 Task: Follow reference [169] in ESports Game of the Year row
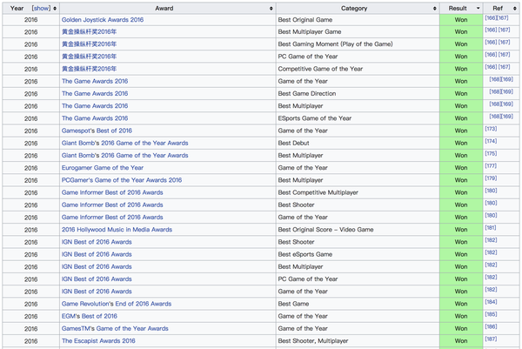click(507, 117)
